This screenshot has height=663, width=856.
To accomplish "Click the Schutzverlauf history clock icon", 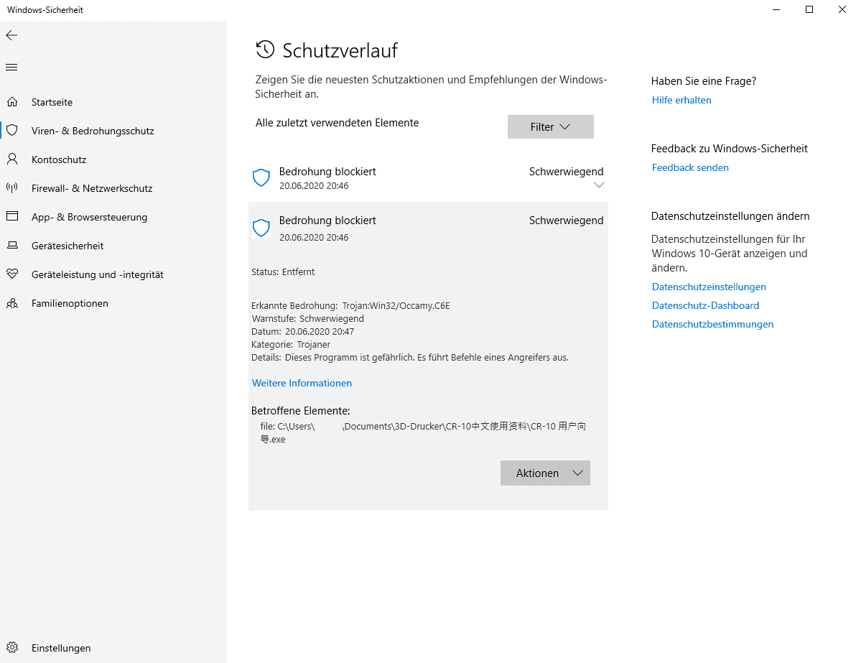I will click(265, 50).
